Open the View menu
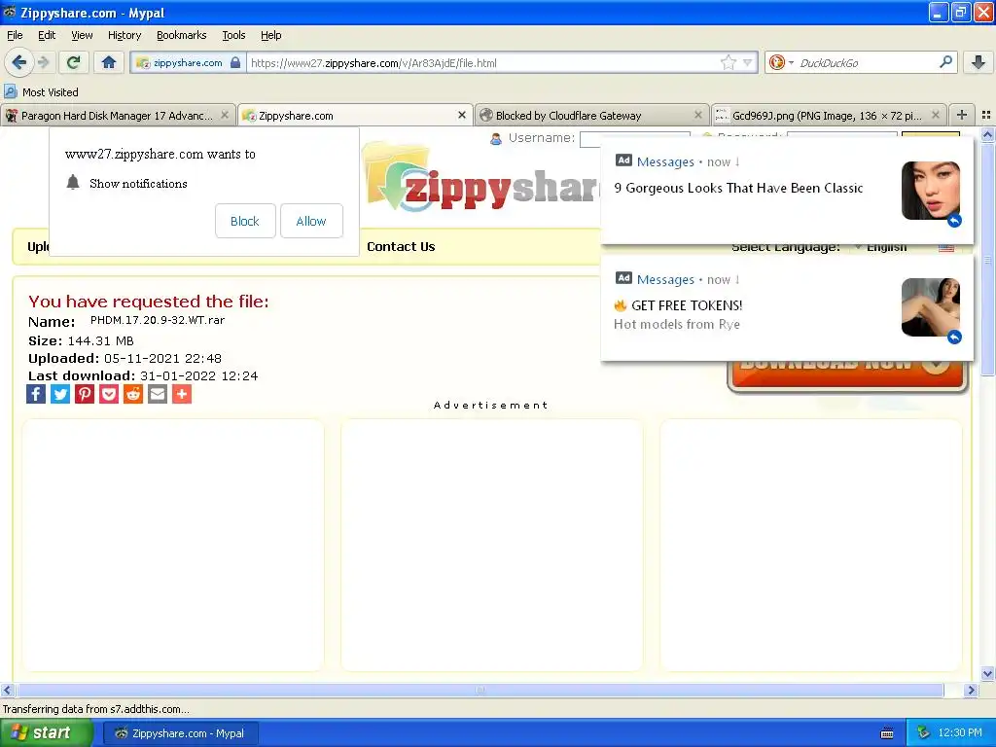 [x=82, y=35]
